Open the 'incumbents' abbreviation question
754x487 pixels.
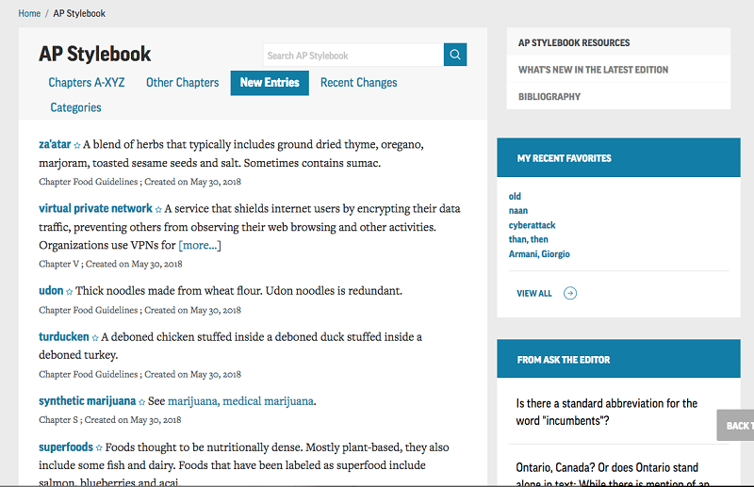coord(606,412)
